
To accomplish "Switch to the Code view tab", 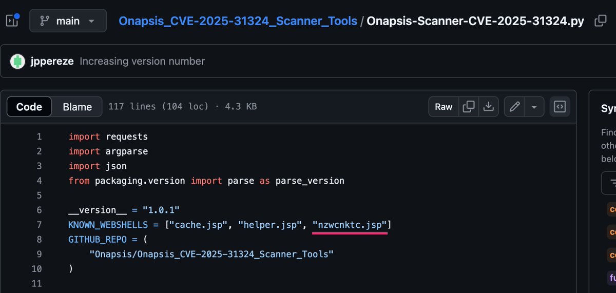I will 29,107.
